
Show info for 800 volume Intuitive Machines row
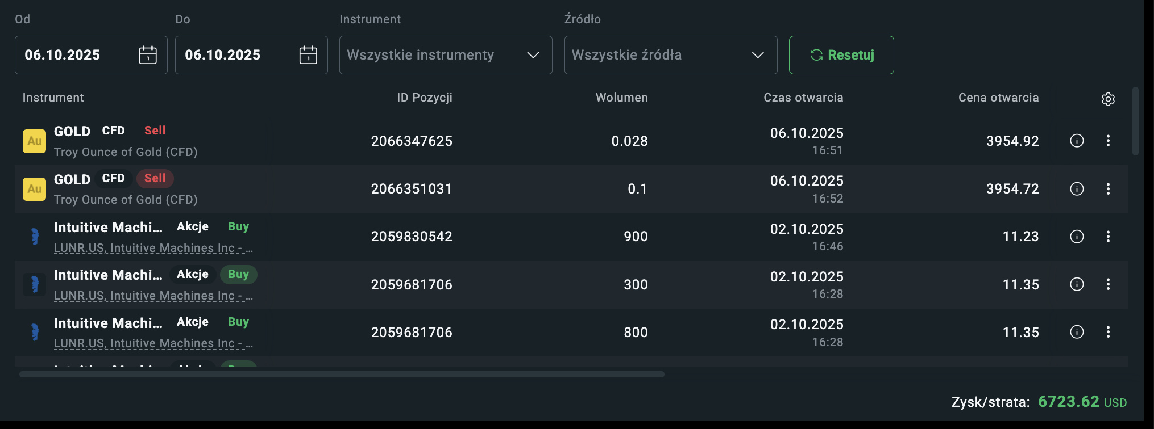(1077, 332)
